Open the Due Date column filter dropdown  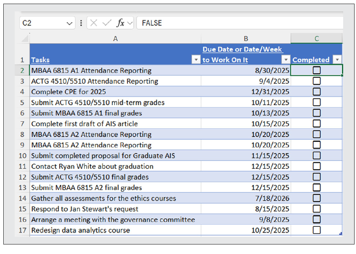[x=285, y=60]
